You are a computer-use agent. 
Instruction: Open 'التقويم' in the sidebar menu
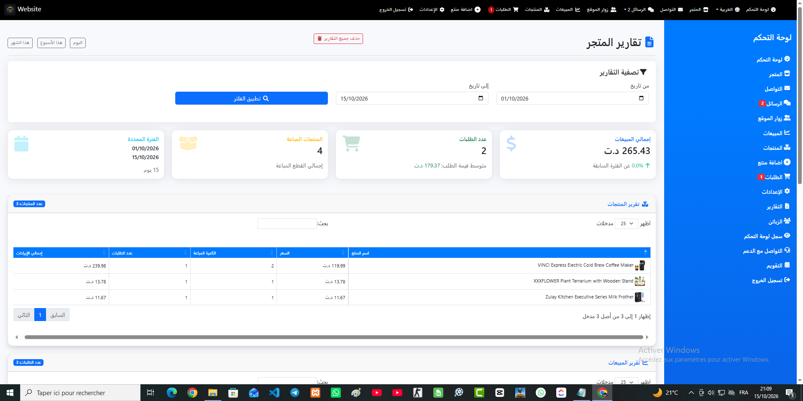778,265
